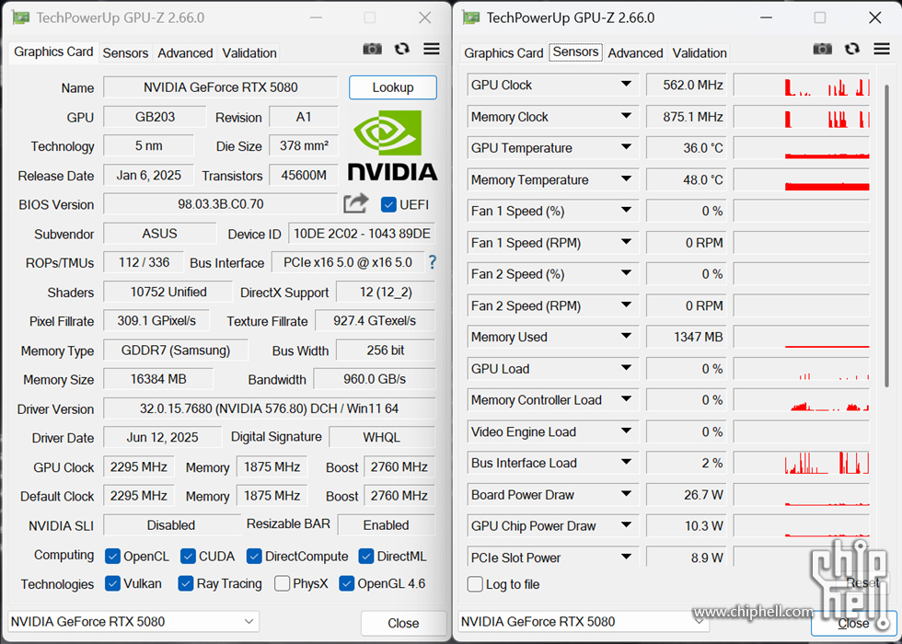Click the question mark next to Bus Interface
Screen dimensions: 902x644
click(432, 263)
